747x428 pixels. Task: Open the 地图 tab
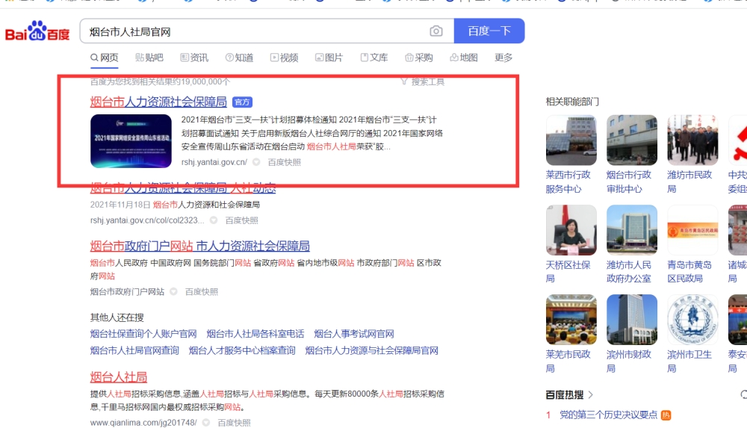(464, 58)
